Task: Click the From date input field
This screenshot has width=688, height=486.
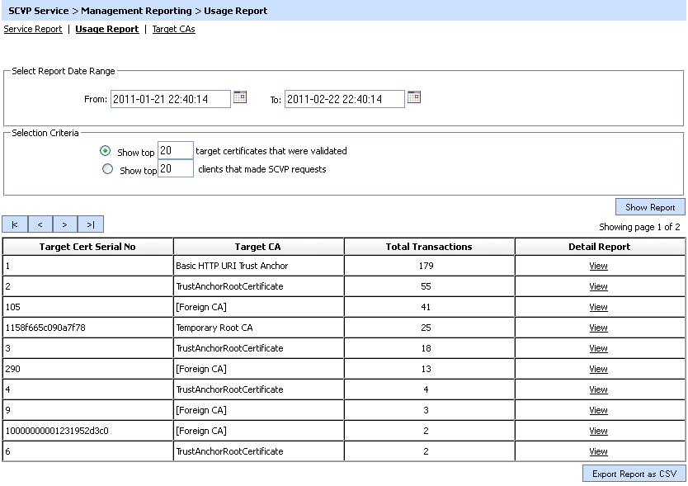Action: click(170, 99)
